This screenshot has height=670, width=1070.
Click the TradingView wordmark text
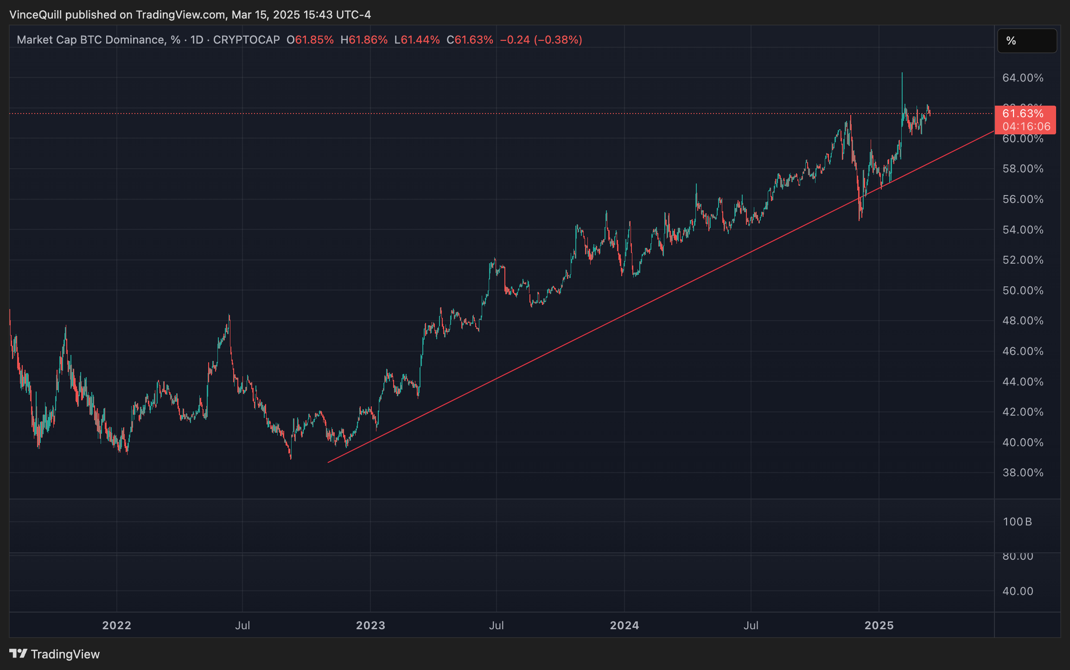(x=65, y=654)
